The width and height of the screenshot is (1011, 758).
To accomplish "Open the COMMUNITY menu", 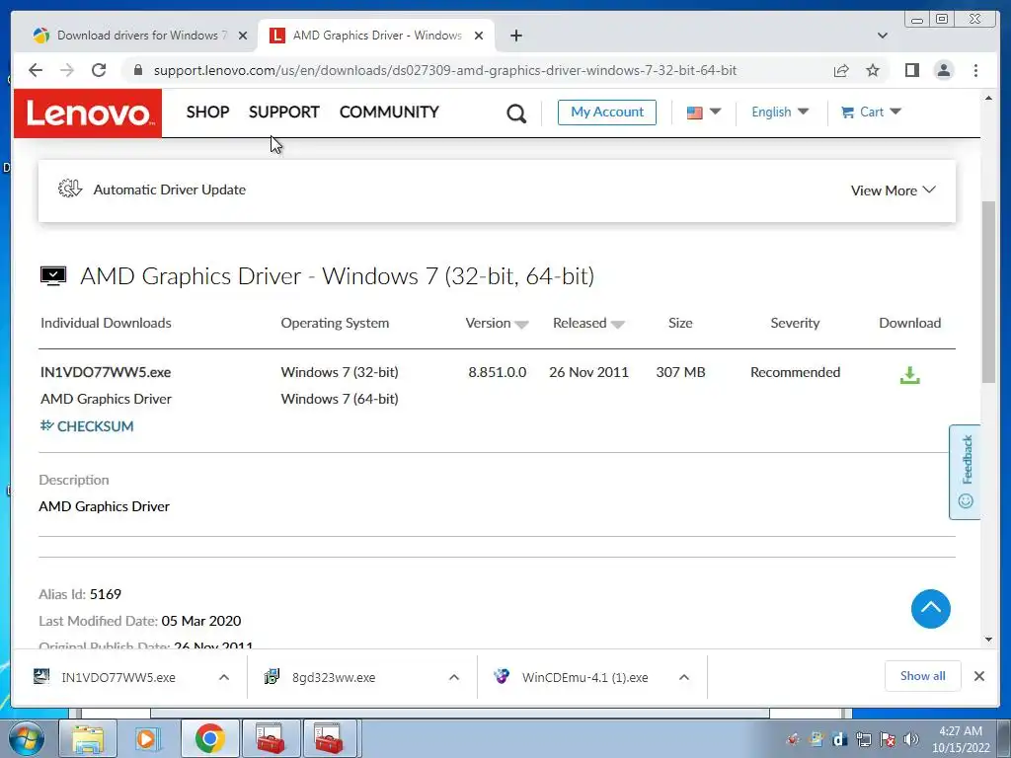I will pyautogui.click(x=389, y=113).
